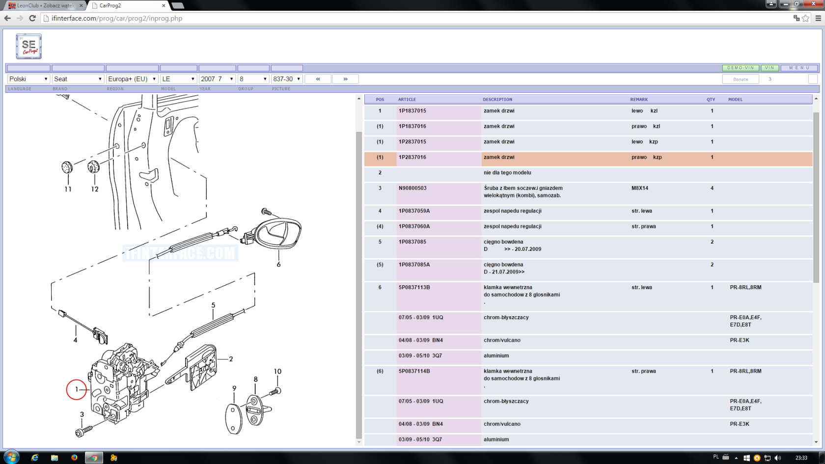Bookmark page with star icon
This screenshot has width=825, height=464.
[x=805, y=18]
